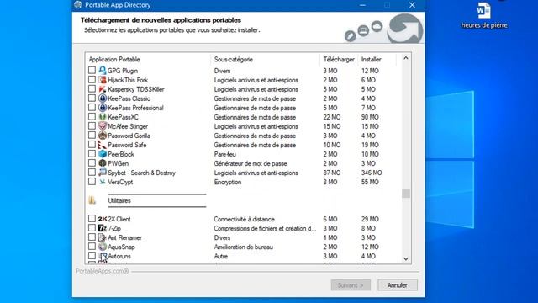Viewport: 538px width, 303px height.
Task: Click the Kaspersky TDSSKiller icon
Action: (103, 89)
